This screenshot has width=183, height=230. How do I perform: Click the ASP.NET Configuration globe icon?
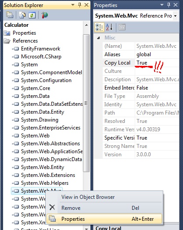point(45,15)
